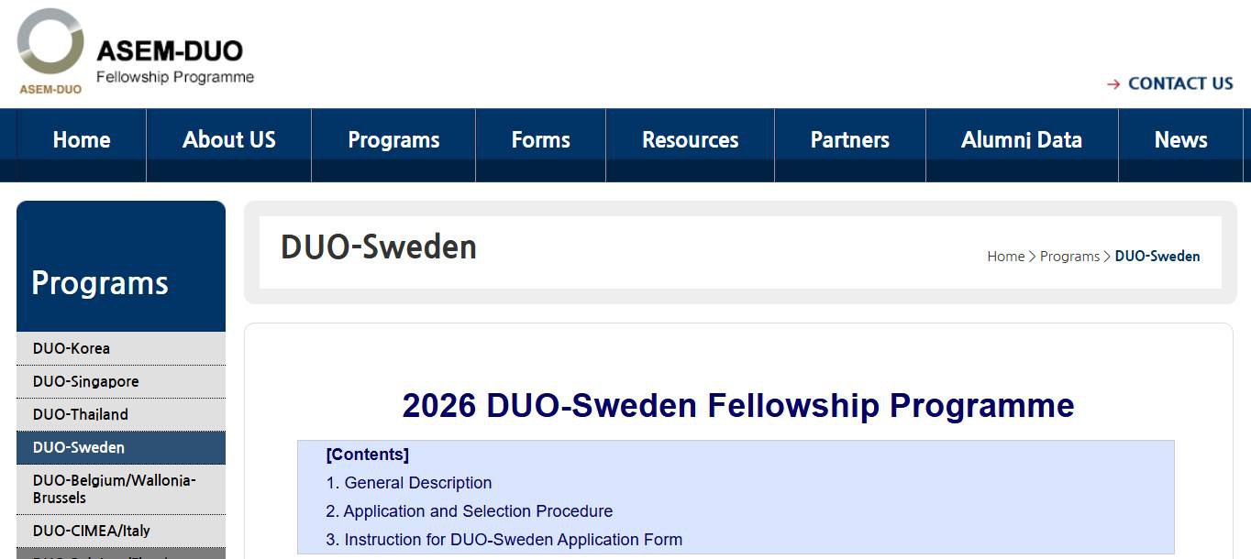Click the highlighted DUO-Sweden sidebar item
The width and height of the screenshot is (1251, 559).
click(79, 447)
